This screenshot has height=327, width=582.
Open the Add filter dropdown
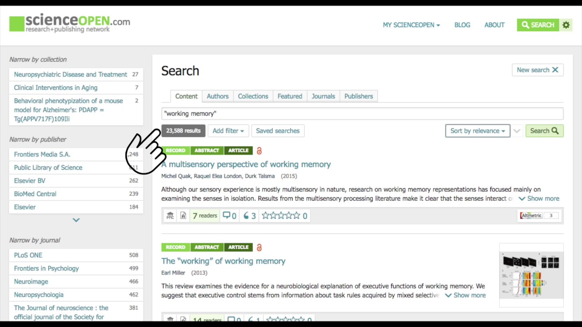pos(228,131)
